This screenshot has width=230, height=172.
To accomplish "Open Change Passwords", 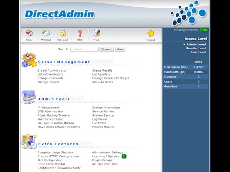I will coord(50,78).
